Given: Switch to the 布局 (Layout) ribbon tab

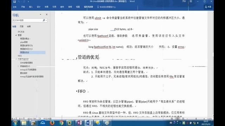Looking at the screenshot, I should 46,7.
